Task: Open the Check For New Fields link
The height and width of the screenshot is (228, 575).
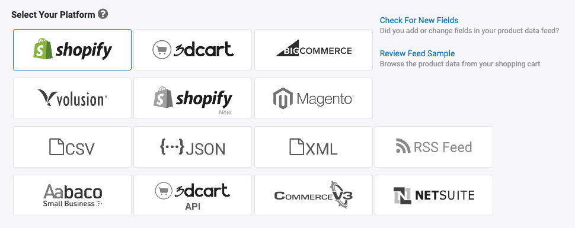Action: click(419, 20)
